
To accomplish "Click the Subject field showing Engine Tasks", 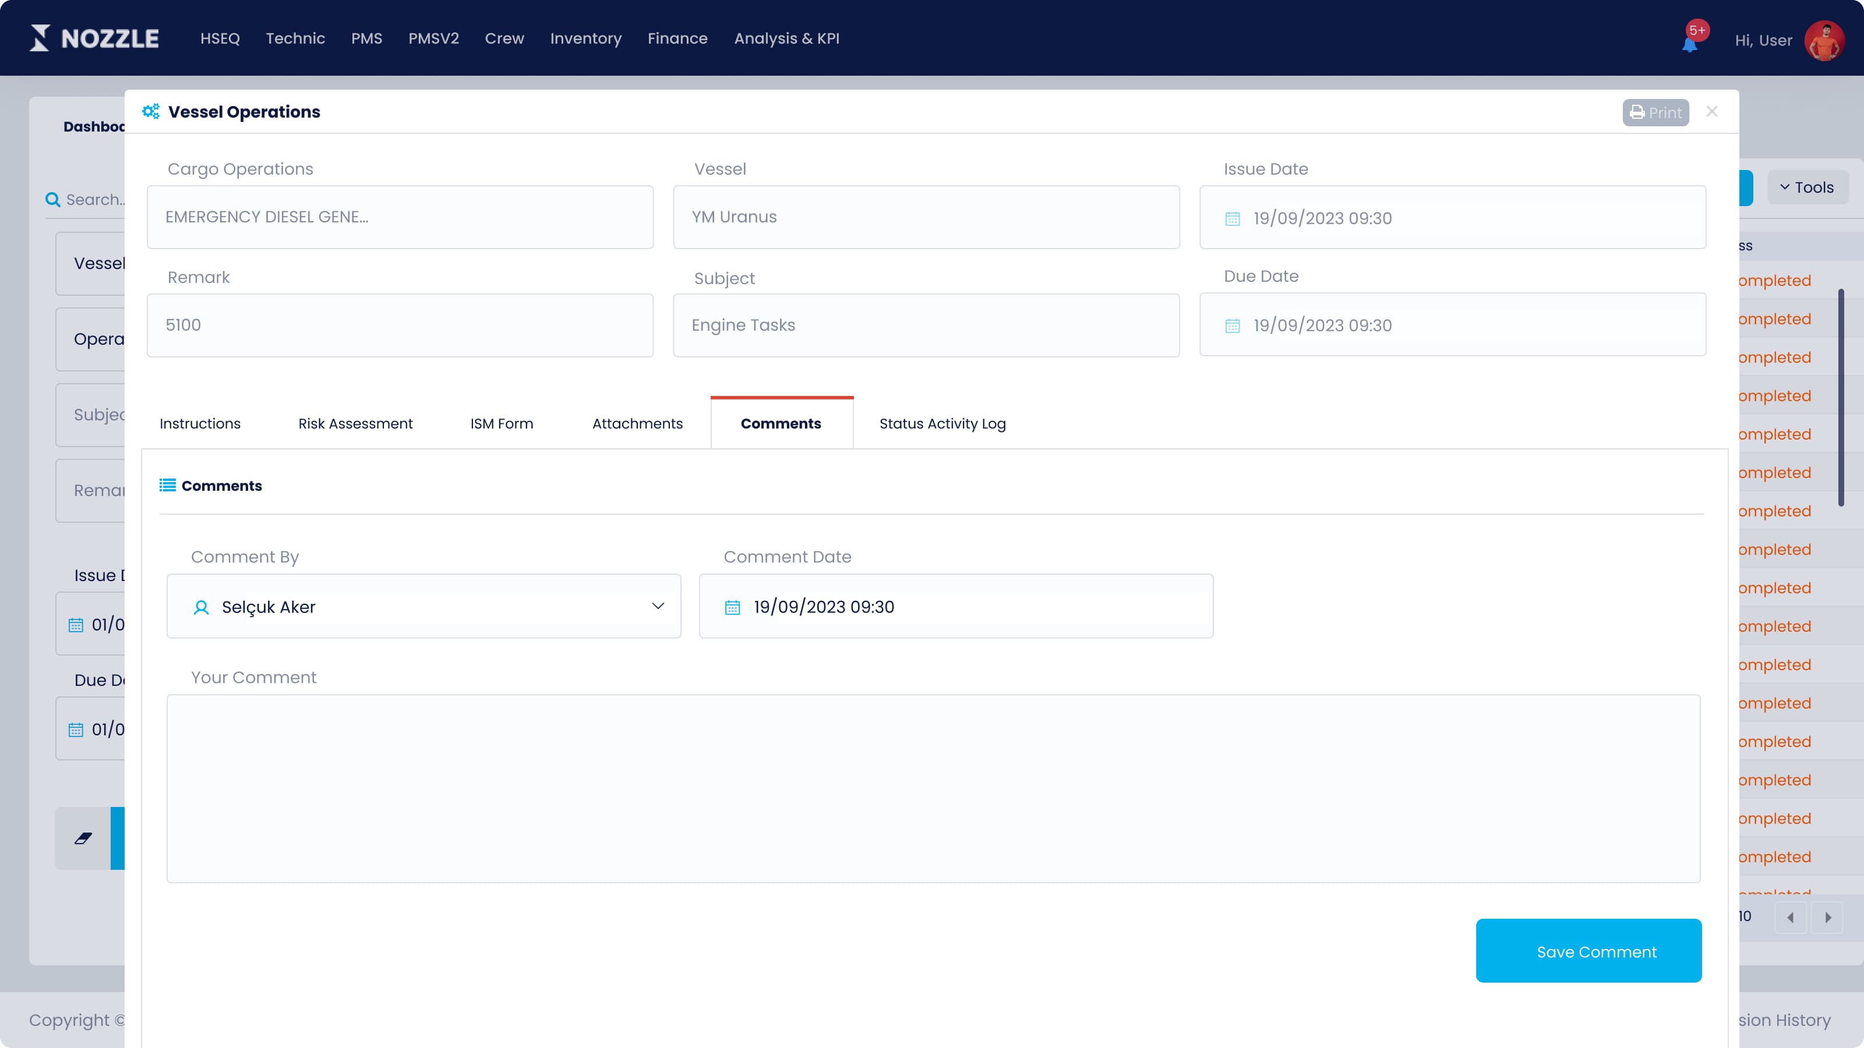I will tap(926, 325).
